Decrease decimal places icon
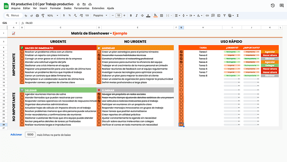The width and height of the screenshot is (287, 162). (x=75, y=16)
